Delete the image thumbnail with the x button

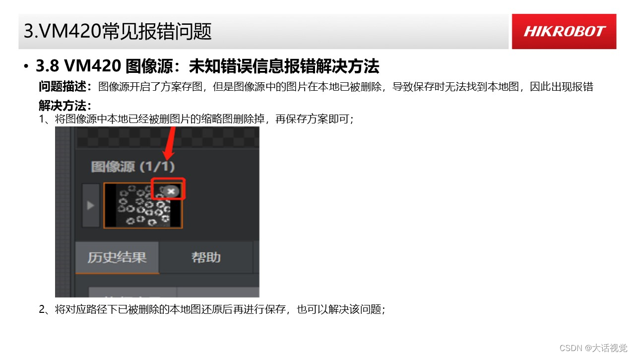tap(171, 191)
